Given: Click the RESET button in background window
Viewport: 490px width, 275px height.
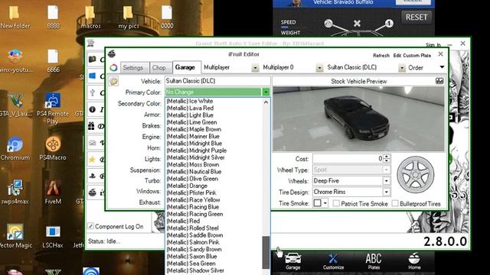Looking at the screenshot, I should point(416,17).
